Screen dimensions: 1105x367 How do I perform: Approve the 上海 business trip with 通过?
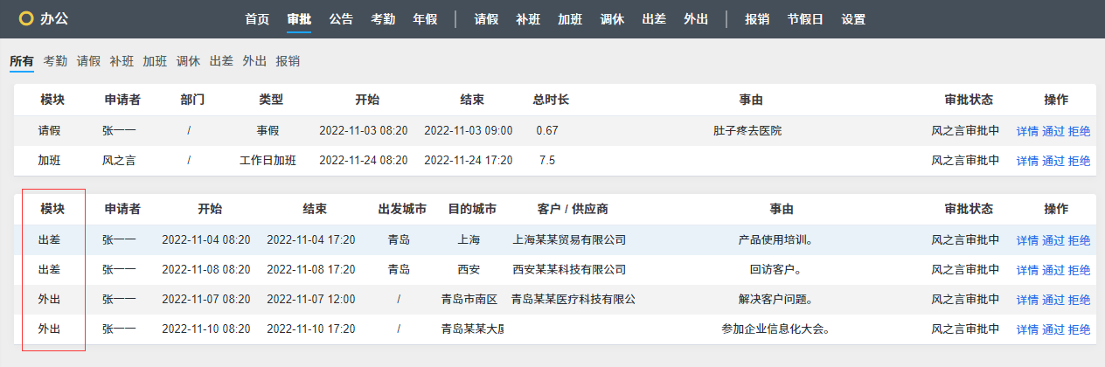tap(1053, 240)
